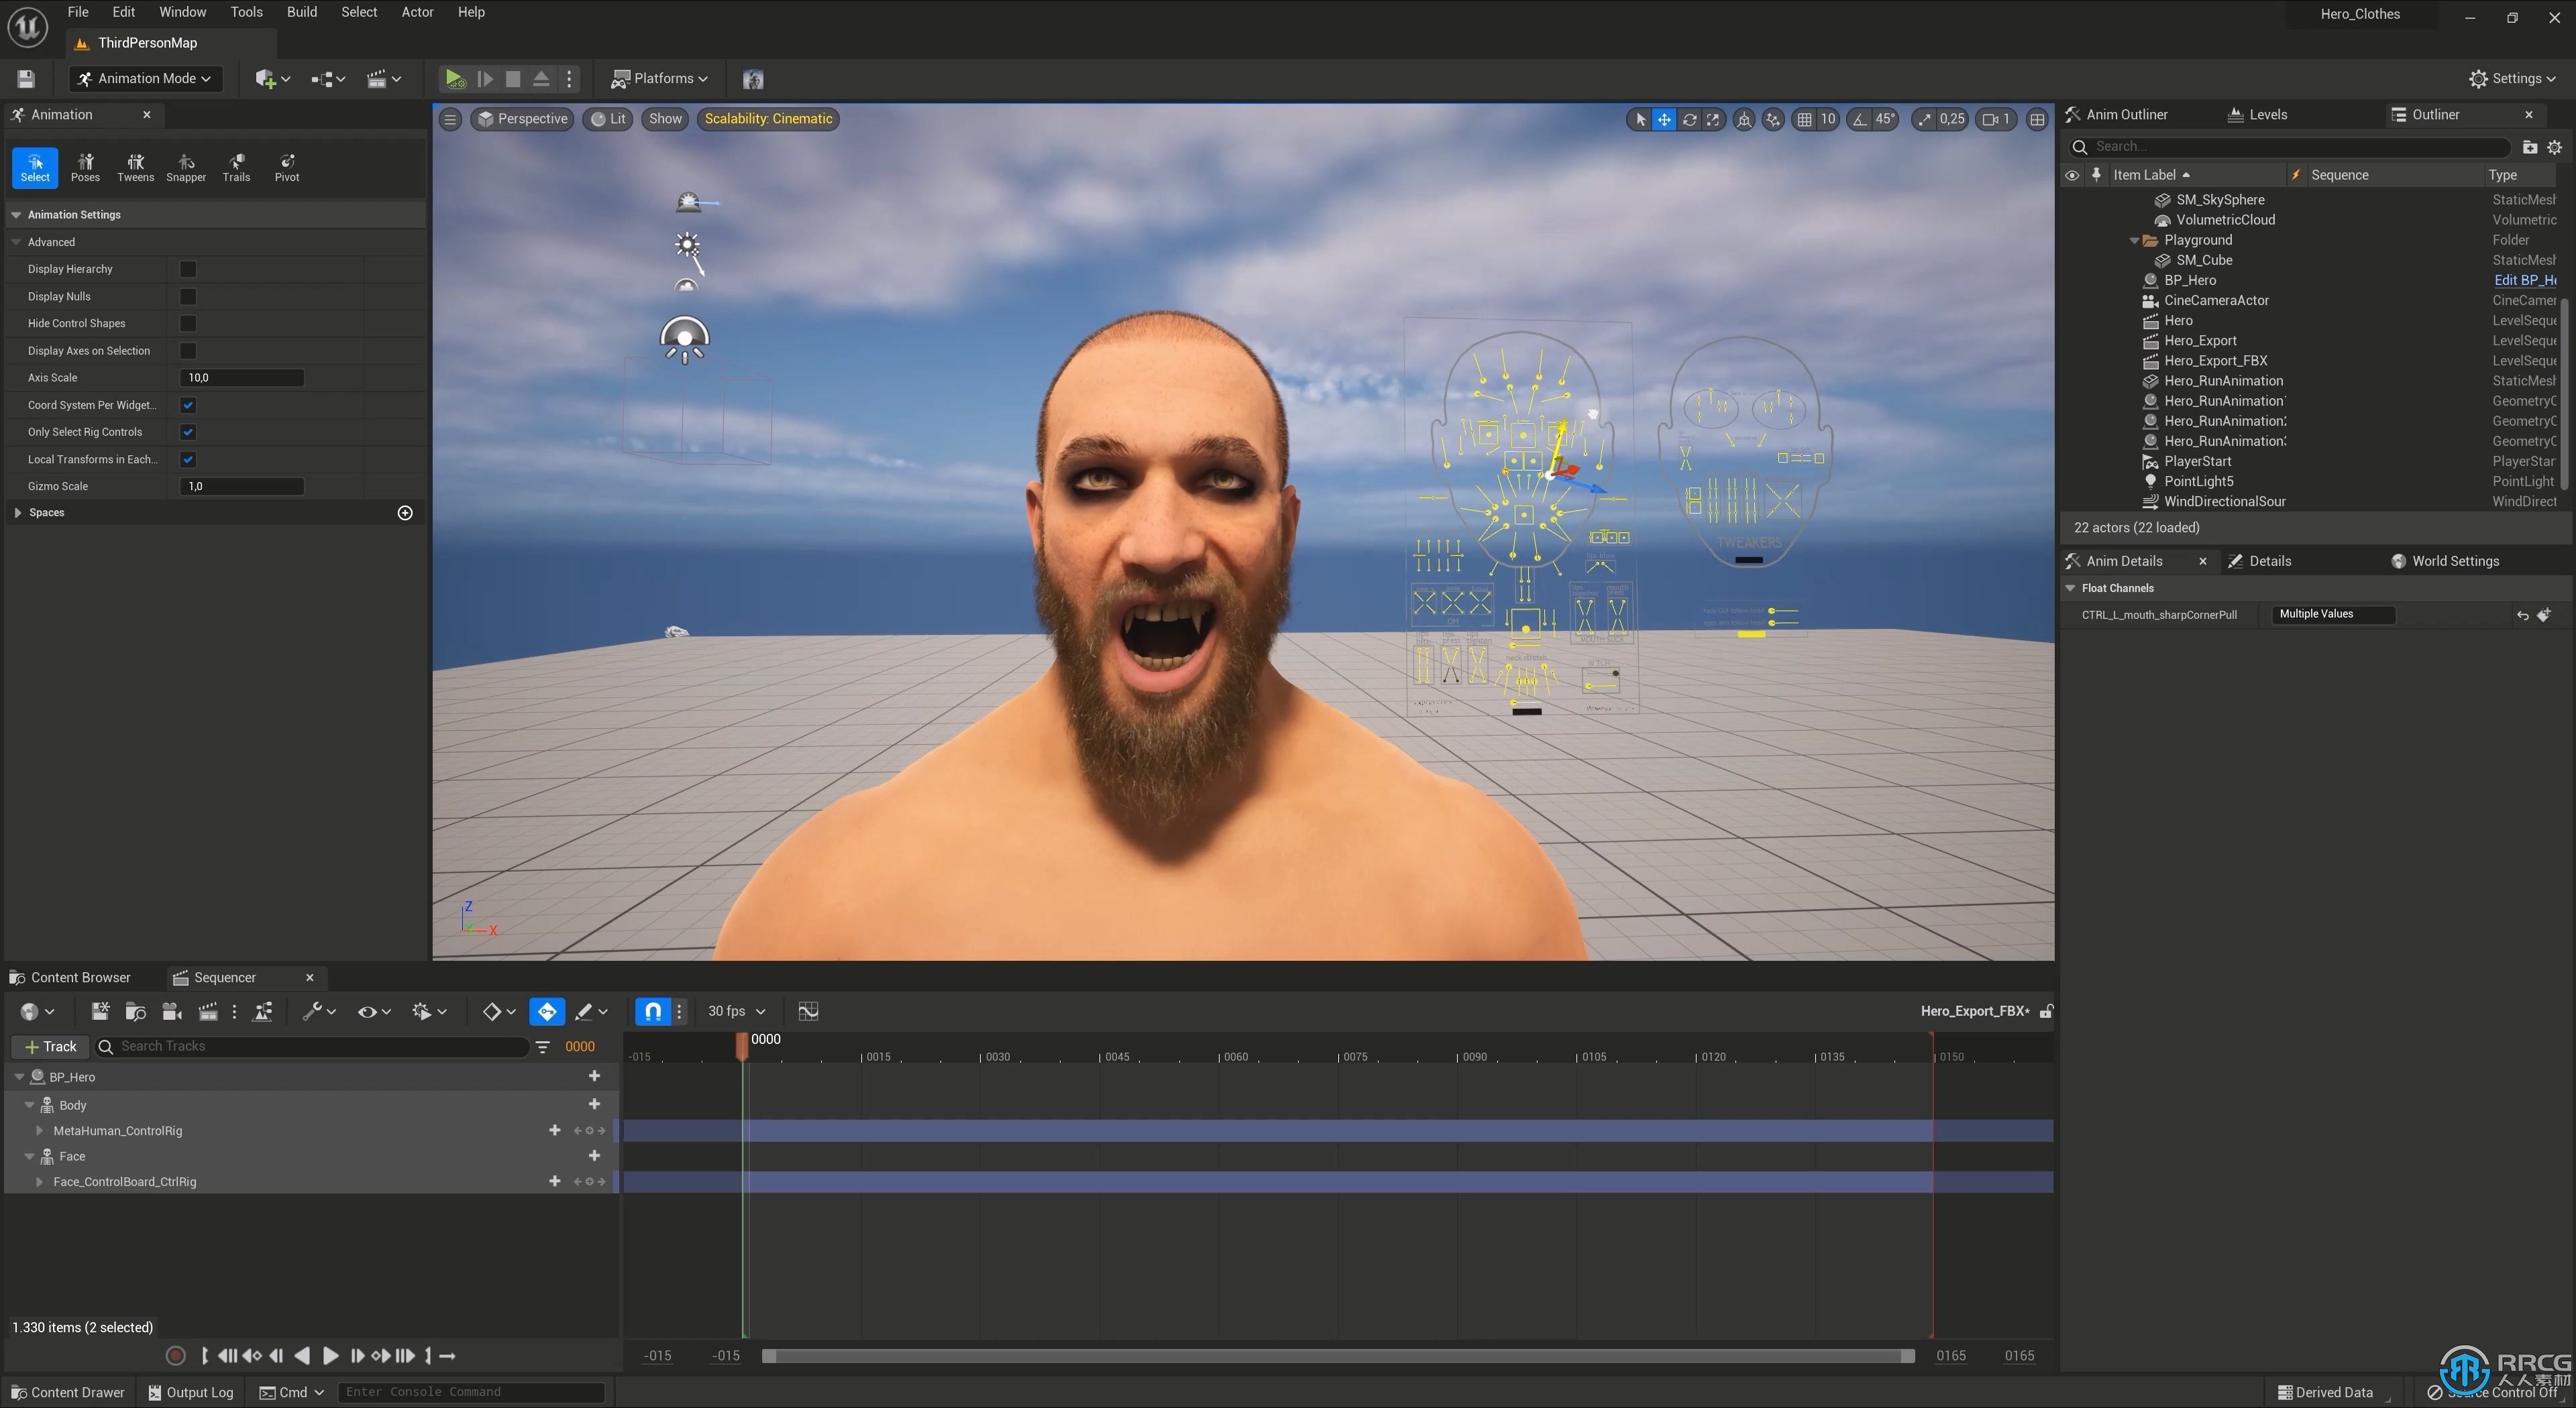This screenshot has height=1408, width=2576.
Task: Create new folder in the Outliner
Action: pyautogui.click(x=2529, y=147)
